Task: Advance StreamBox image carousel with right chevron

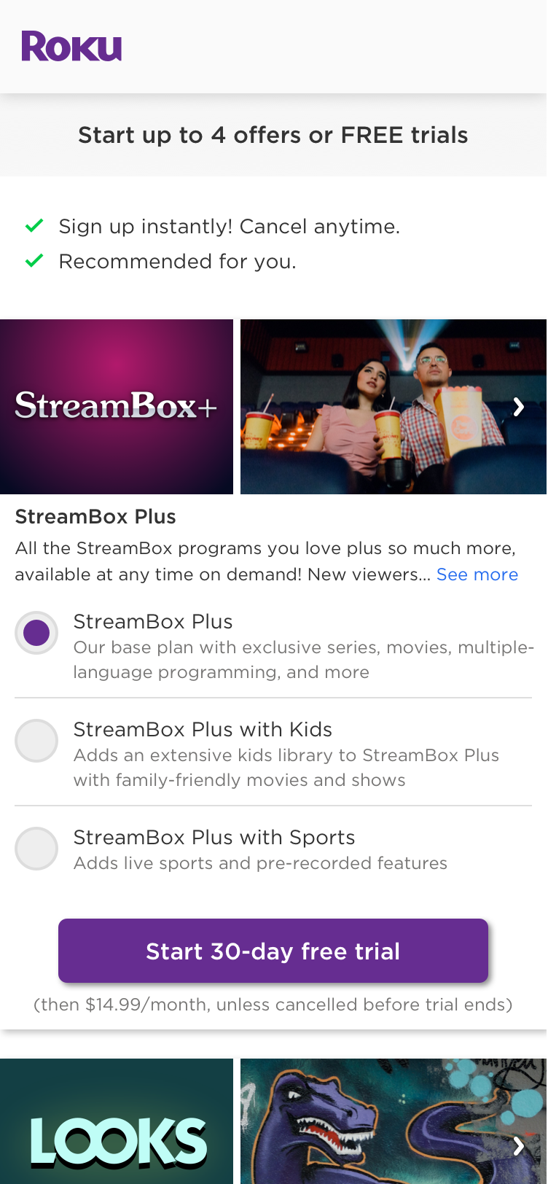Action: click(519, 407)
